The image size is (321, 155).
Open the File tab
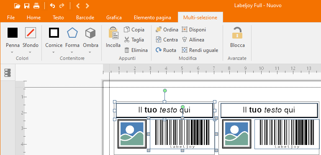pyautogui.click(x=11, y=18)
